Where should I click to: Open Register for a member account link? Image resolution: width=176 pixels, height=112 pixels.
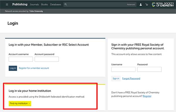[x=34, y=68]
